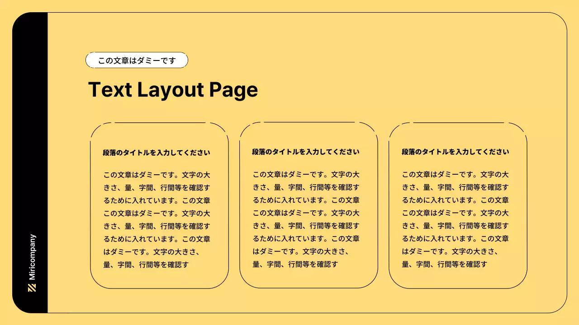Select the rightmost card's paragraph title
Image resolution: width=579 pixels, height=325 pixels.
pyautogui.click(x=455, y=152)
